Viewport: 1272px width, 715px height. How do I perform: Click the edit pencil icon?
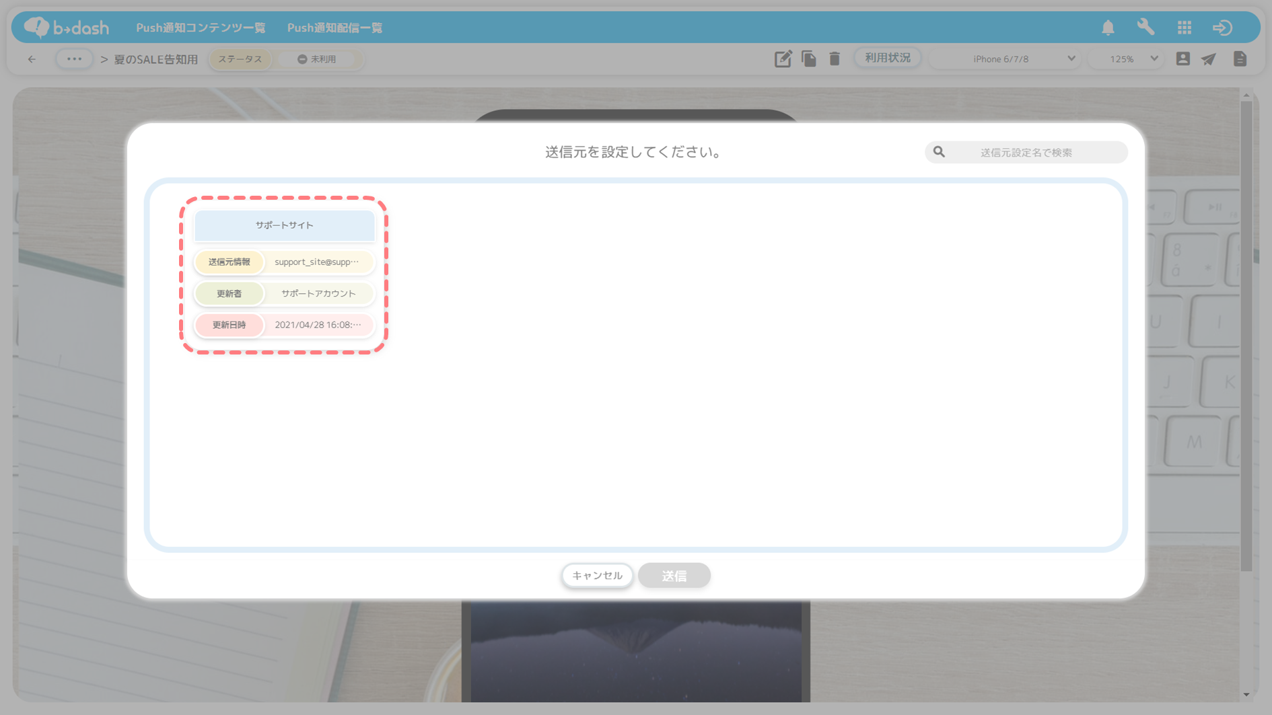[x=783, y=59]
